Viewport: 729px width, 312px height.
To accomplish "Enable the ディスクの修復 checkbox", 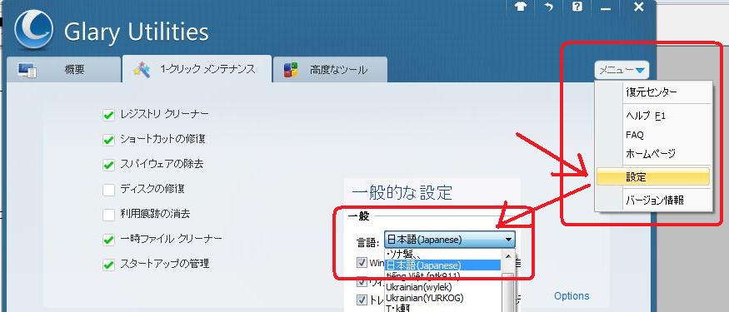I will pos(108,190).
